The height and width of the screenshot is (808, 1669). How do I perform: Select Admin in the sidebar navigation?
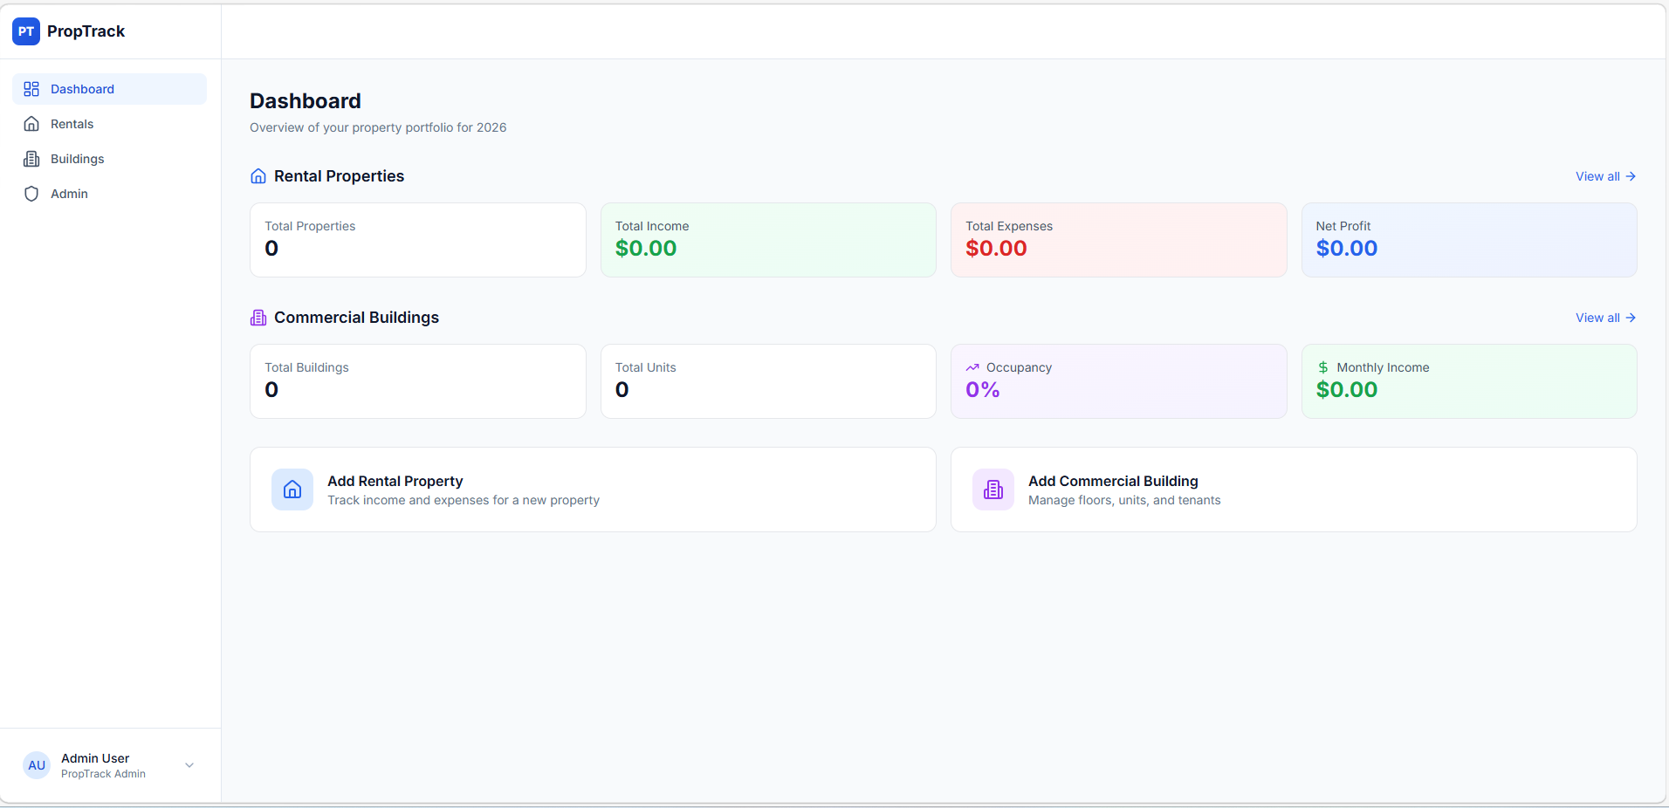(x=109, y=194)
